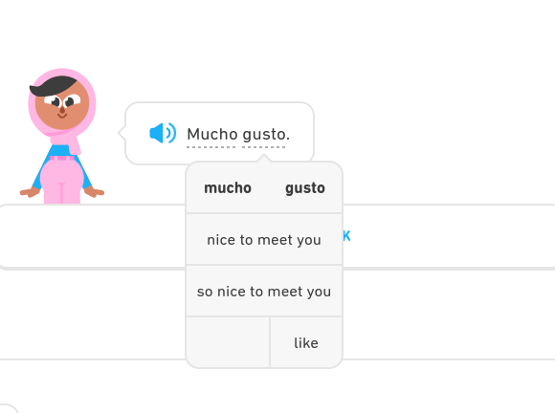Click the character with the pink hijab
Screen dimensions: 555x413
coord(62,136)
